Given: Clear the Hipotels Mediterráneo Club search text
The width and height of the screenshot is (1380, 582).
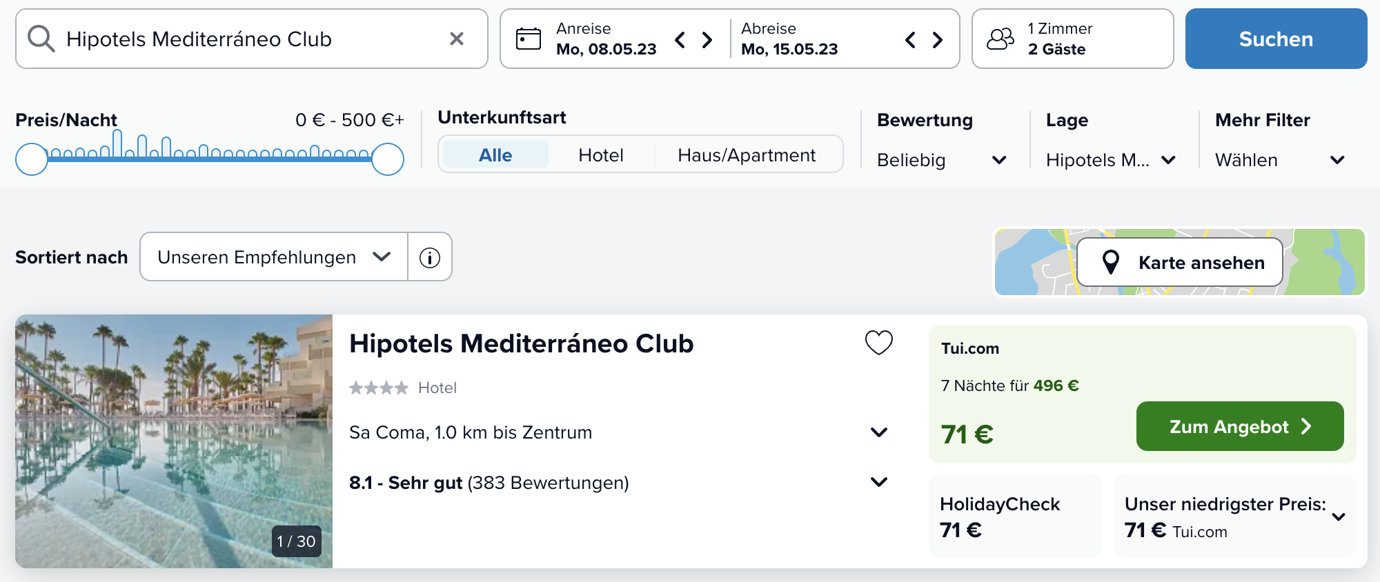Looking at the screenshot, I should pos(457,39).
